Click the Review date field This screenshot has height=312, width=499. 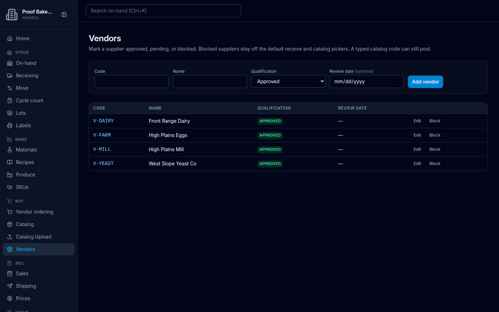click(x=367, y=81)
